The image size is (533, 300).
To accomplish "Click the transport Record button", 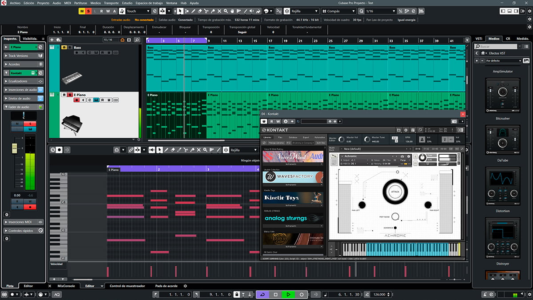I will point(302,294).
